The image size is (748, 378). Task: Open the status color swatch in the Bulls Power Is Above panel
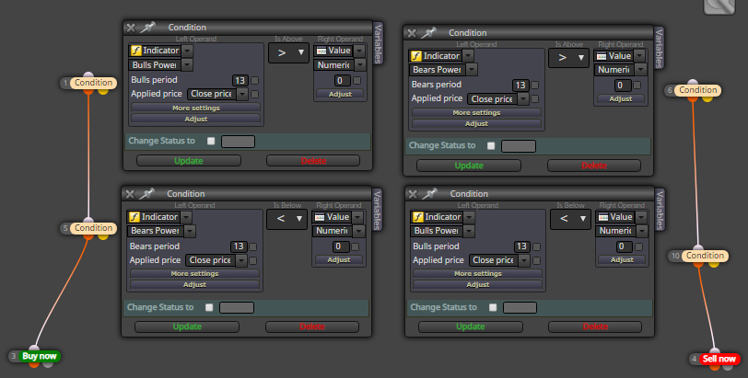point(238,142)
